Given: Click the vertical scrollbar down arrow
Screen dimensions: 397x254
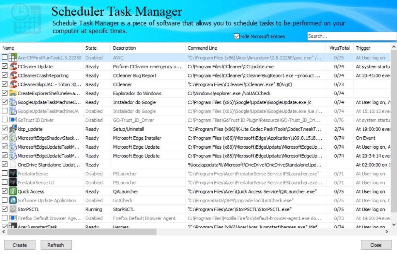Looking at the screenshot, I should pyautogui.click(x=394, y=224).
